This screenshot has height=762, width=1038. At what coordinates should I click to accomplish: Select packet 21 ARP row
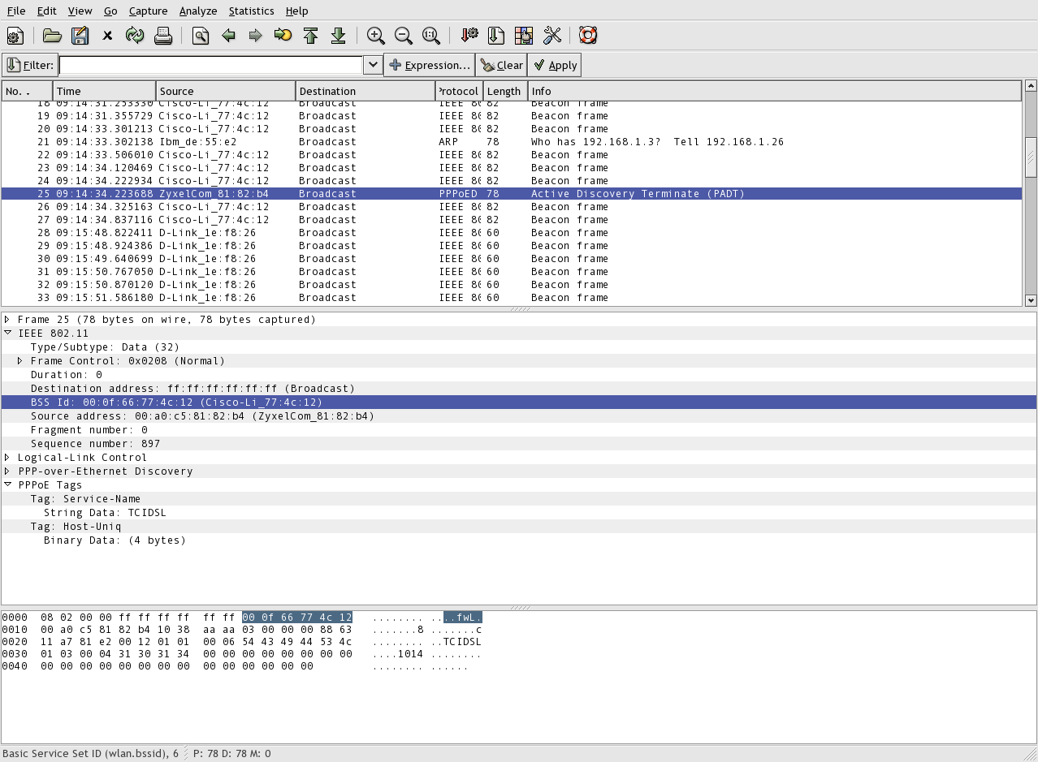coord(512,142)
